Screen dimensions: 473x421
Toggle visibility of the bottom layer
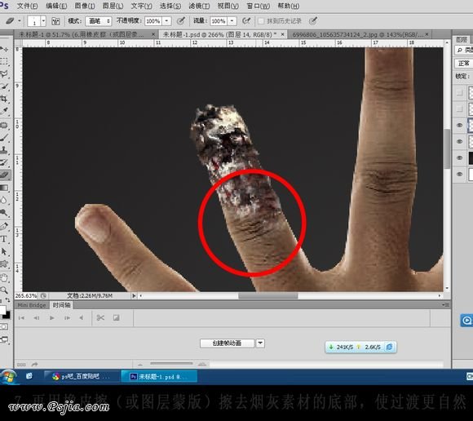tap(459, 174)
